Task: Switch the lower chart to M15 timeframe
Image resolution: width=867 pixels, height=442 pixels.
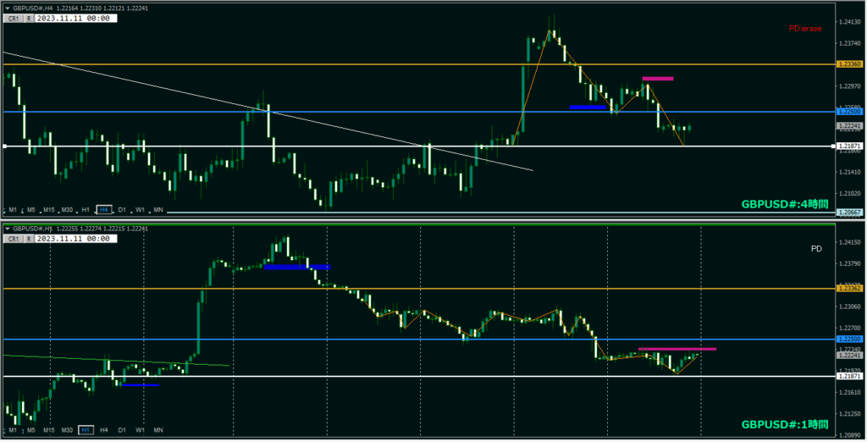Action: 49,430
